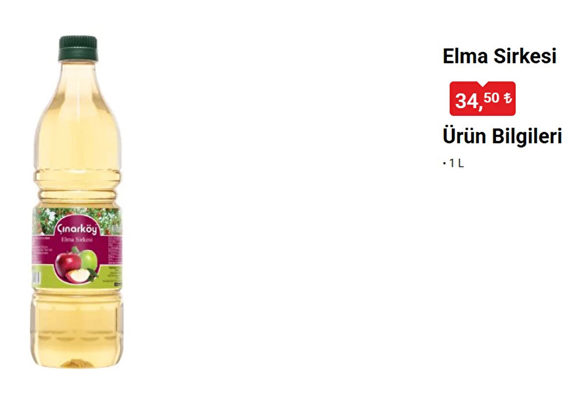
Task: Click the green bottle cap
Action: tap(78, 48)
